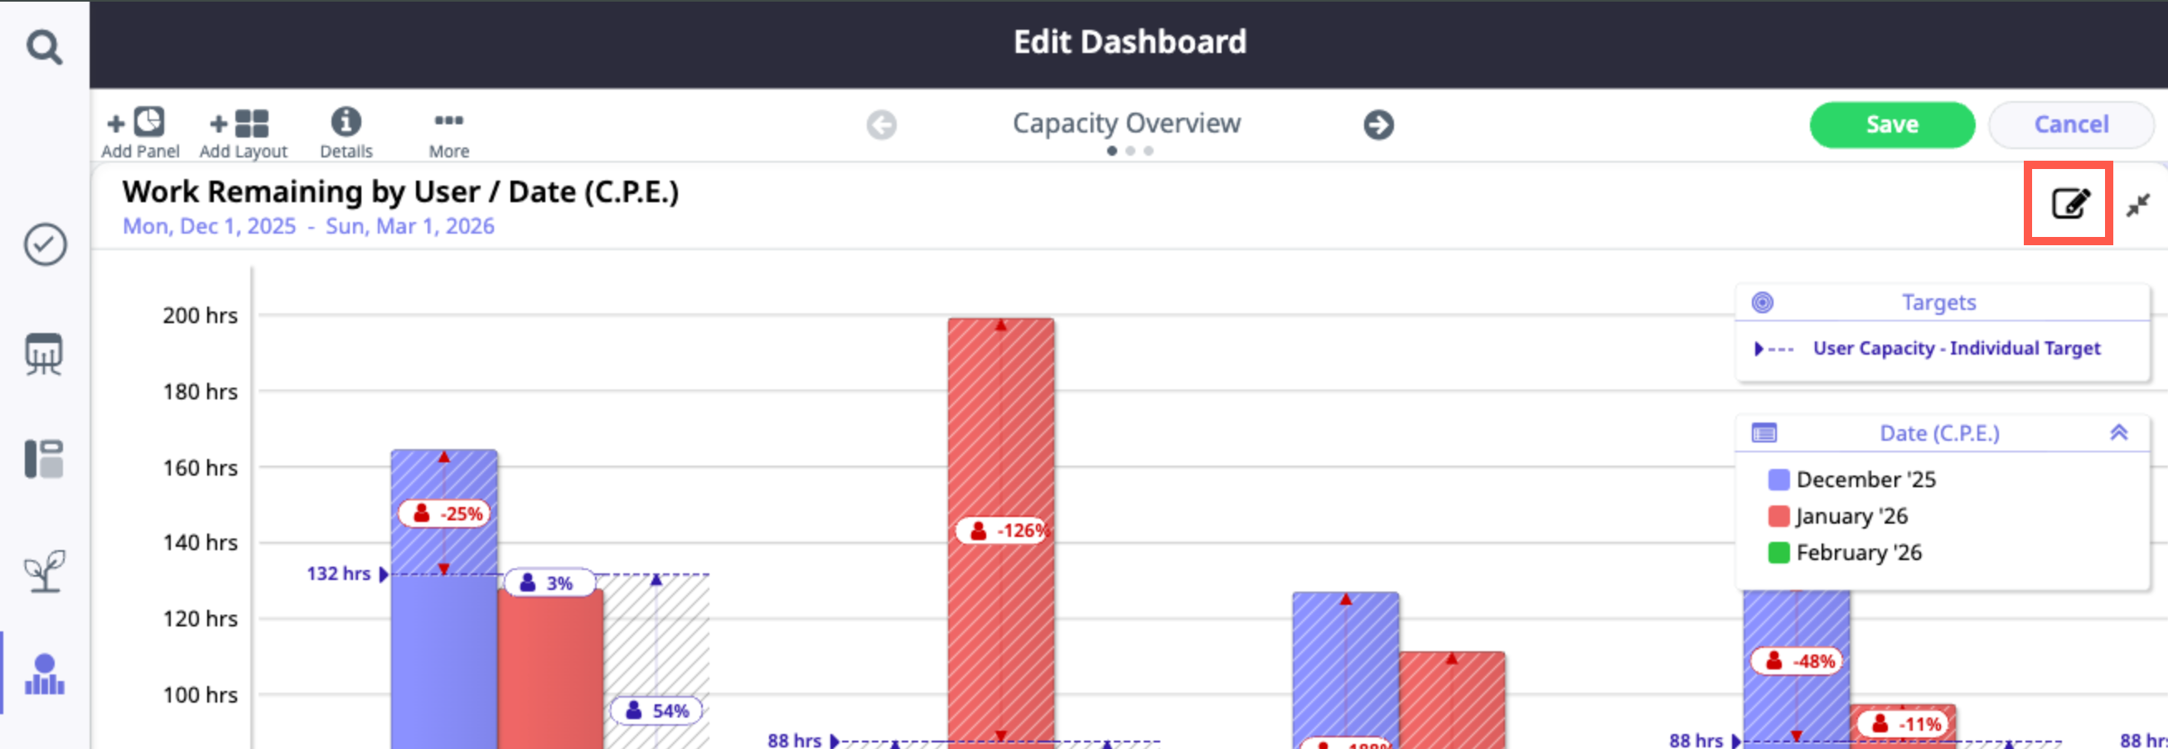Click the edit panel pencil icon
This screenshot has width=2168, height=749.
point(2069,205)
